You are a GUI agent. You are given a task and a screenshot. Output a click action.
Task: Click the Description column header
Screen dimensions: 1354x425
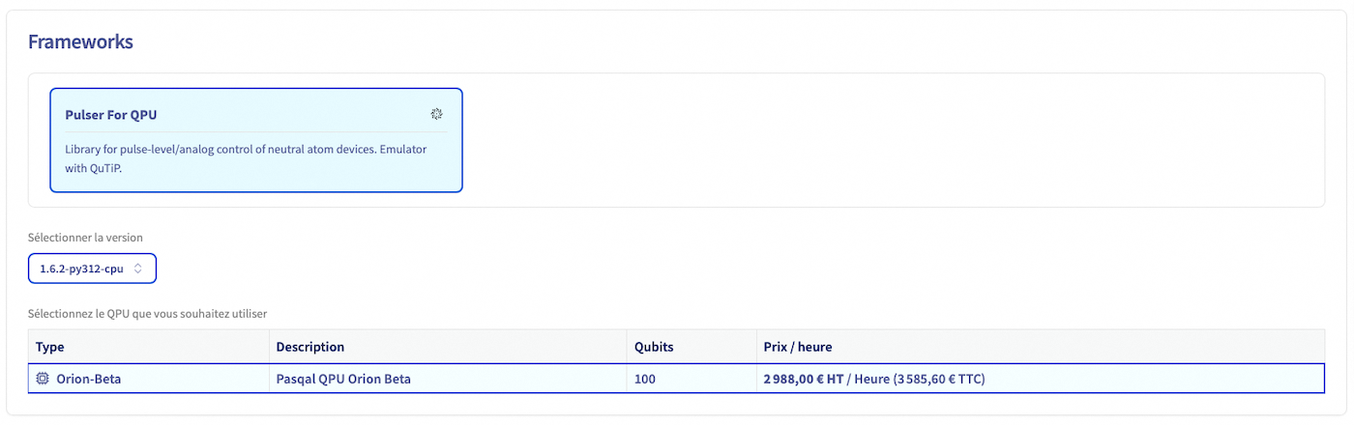[309, 347]
